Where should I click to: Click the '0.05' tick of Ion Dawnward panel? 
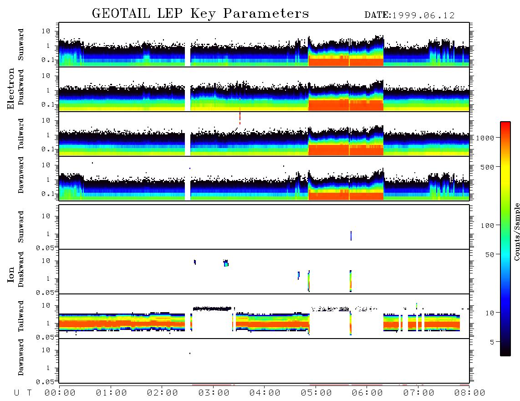[x=45, y=382]
